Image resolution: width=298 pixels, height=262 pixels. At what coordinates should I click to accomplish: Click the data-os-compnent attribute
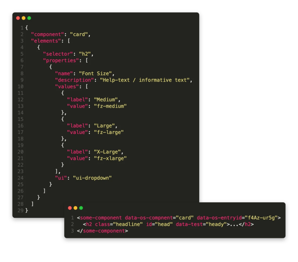[149, 218]
